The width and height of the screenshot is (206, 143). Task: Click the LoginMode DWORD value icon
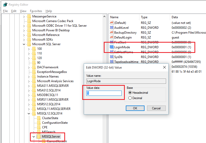[x=111, y=47]
